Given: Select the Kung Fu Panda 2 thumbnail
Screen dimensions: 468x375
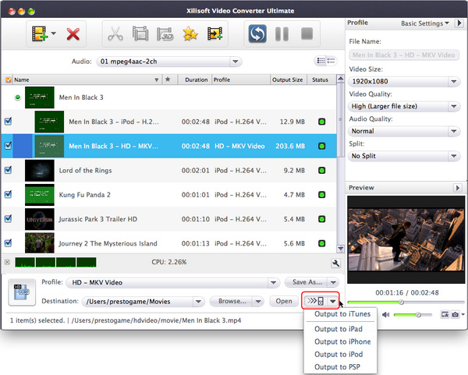Looking at the screenshot, I should [x=40, y=195].
